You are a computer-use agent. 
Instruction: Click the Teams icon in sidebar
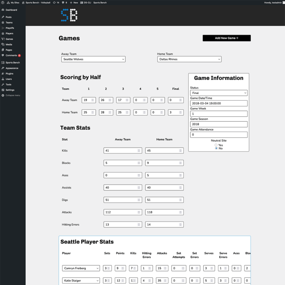pos(3,22)
